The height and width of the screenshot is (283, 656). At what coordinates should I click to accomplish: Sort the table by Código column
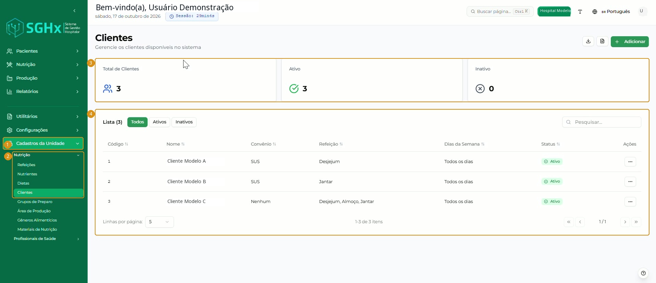click(118, 144)
